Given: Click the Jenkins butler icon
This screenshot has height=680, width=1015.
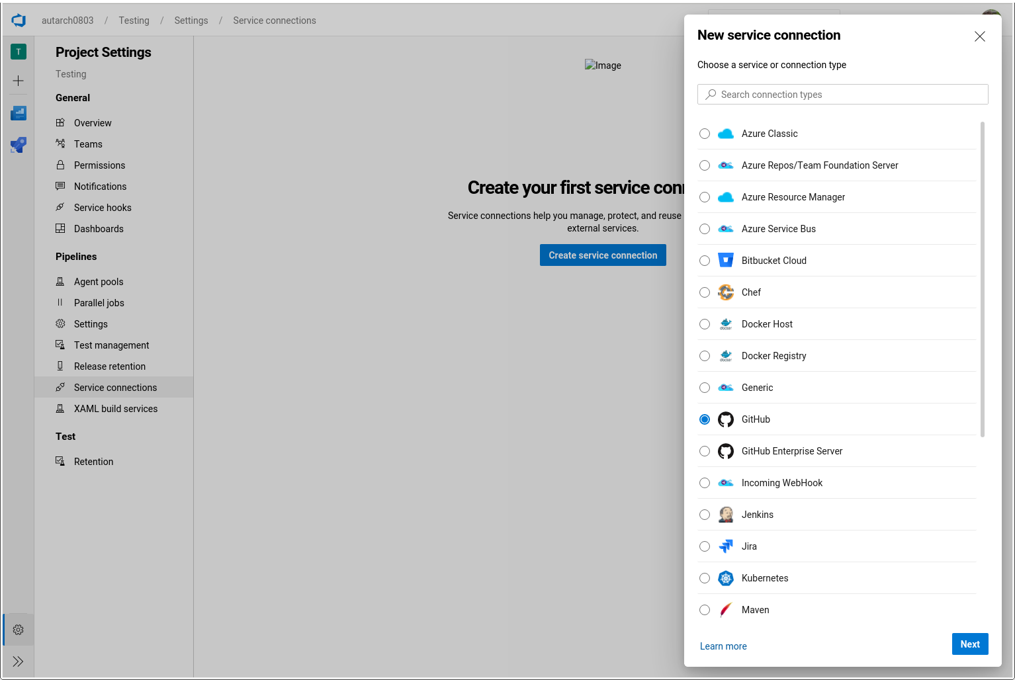Looking at the screenshot, I should [x=726, y=515].
